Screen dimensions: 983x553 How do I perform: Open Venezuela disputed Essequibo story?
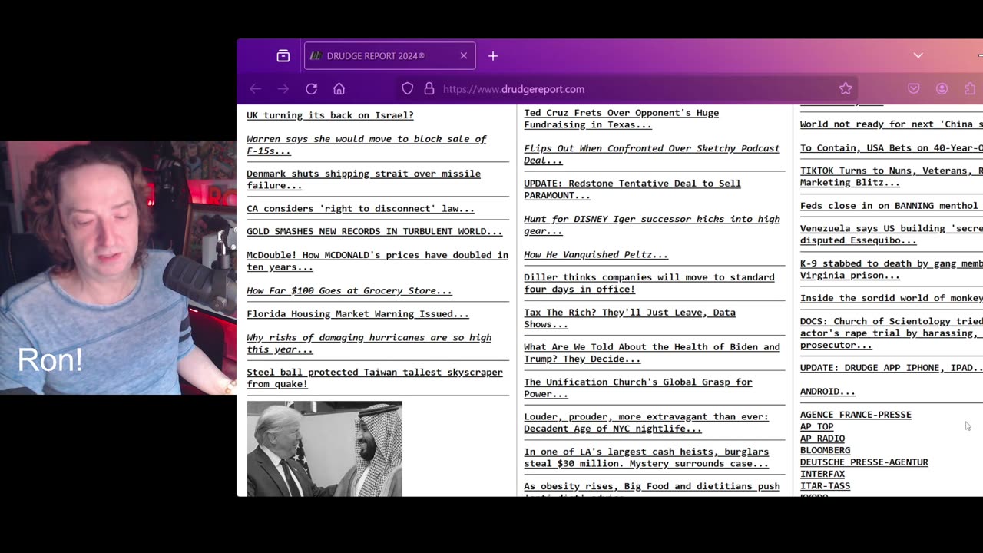891,234
